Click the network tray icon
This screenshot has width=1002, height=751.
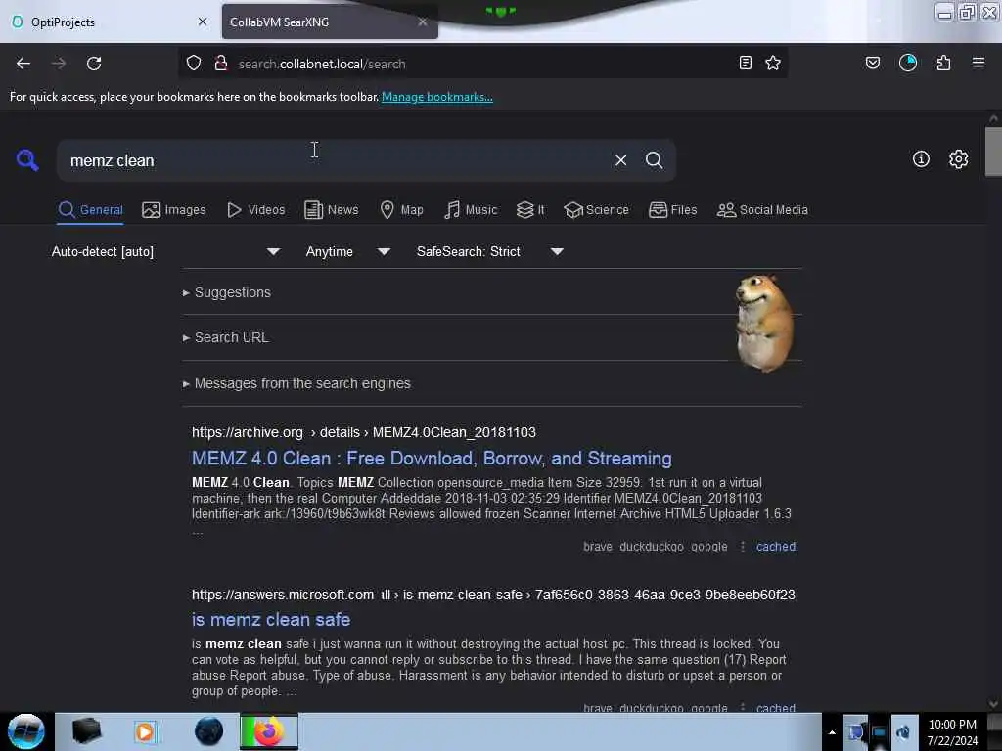880,731
